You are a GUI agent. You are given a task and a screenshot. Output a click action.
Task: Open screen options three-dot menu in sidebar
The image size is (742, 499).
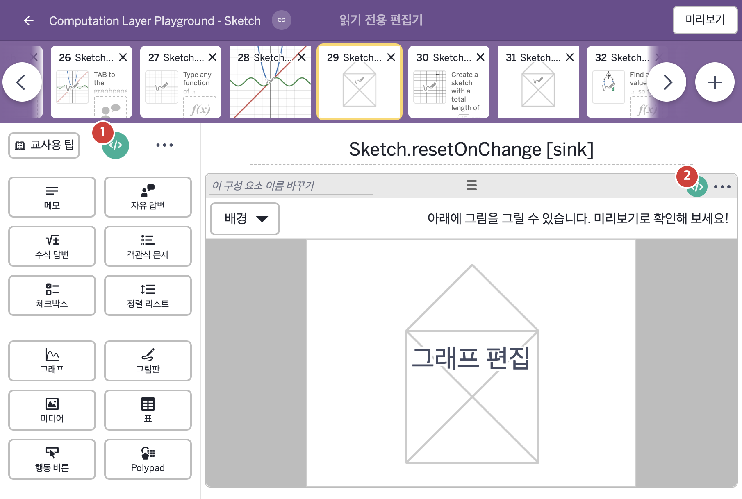pyautogui.click(x=164, y=145)
